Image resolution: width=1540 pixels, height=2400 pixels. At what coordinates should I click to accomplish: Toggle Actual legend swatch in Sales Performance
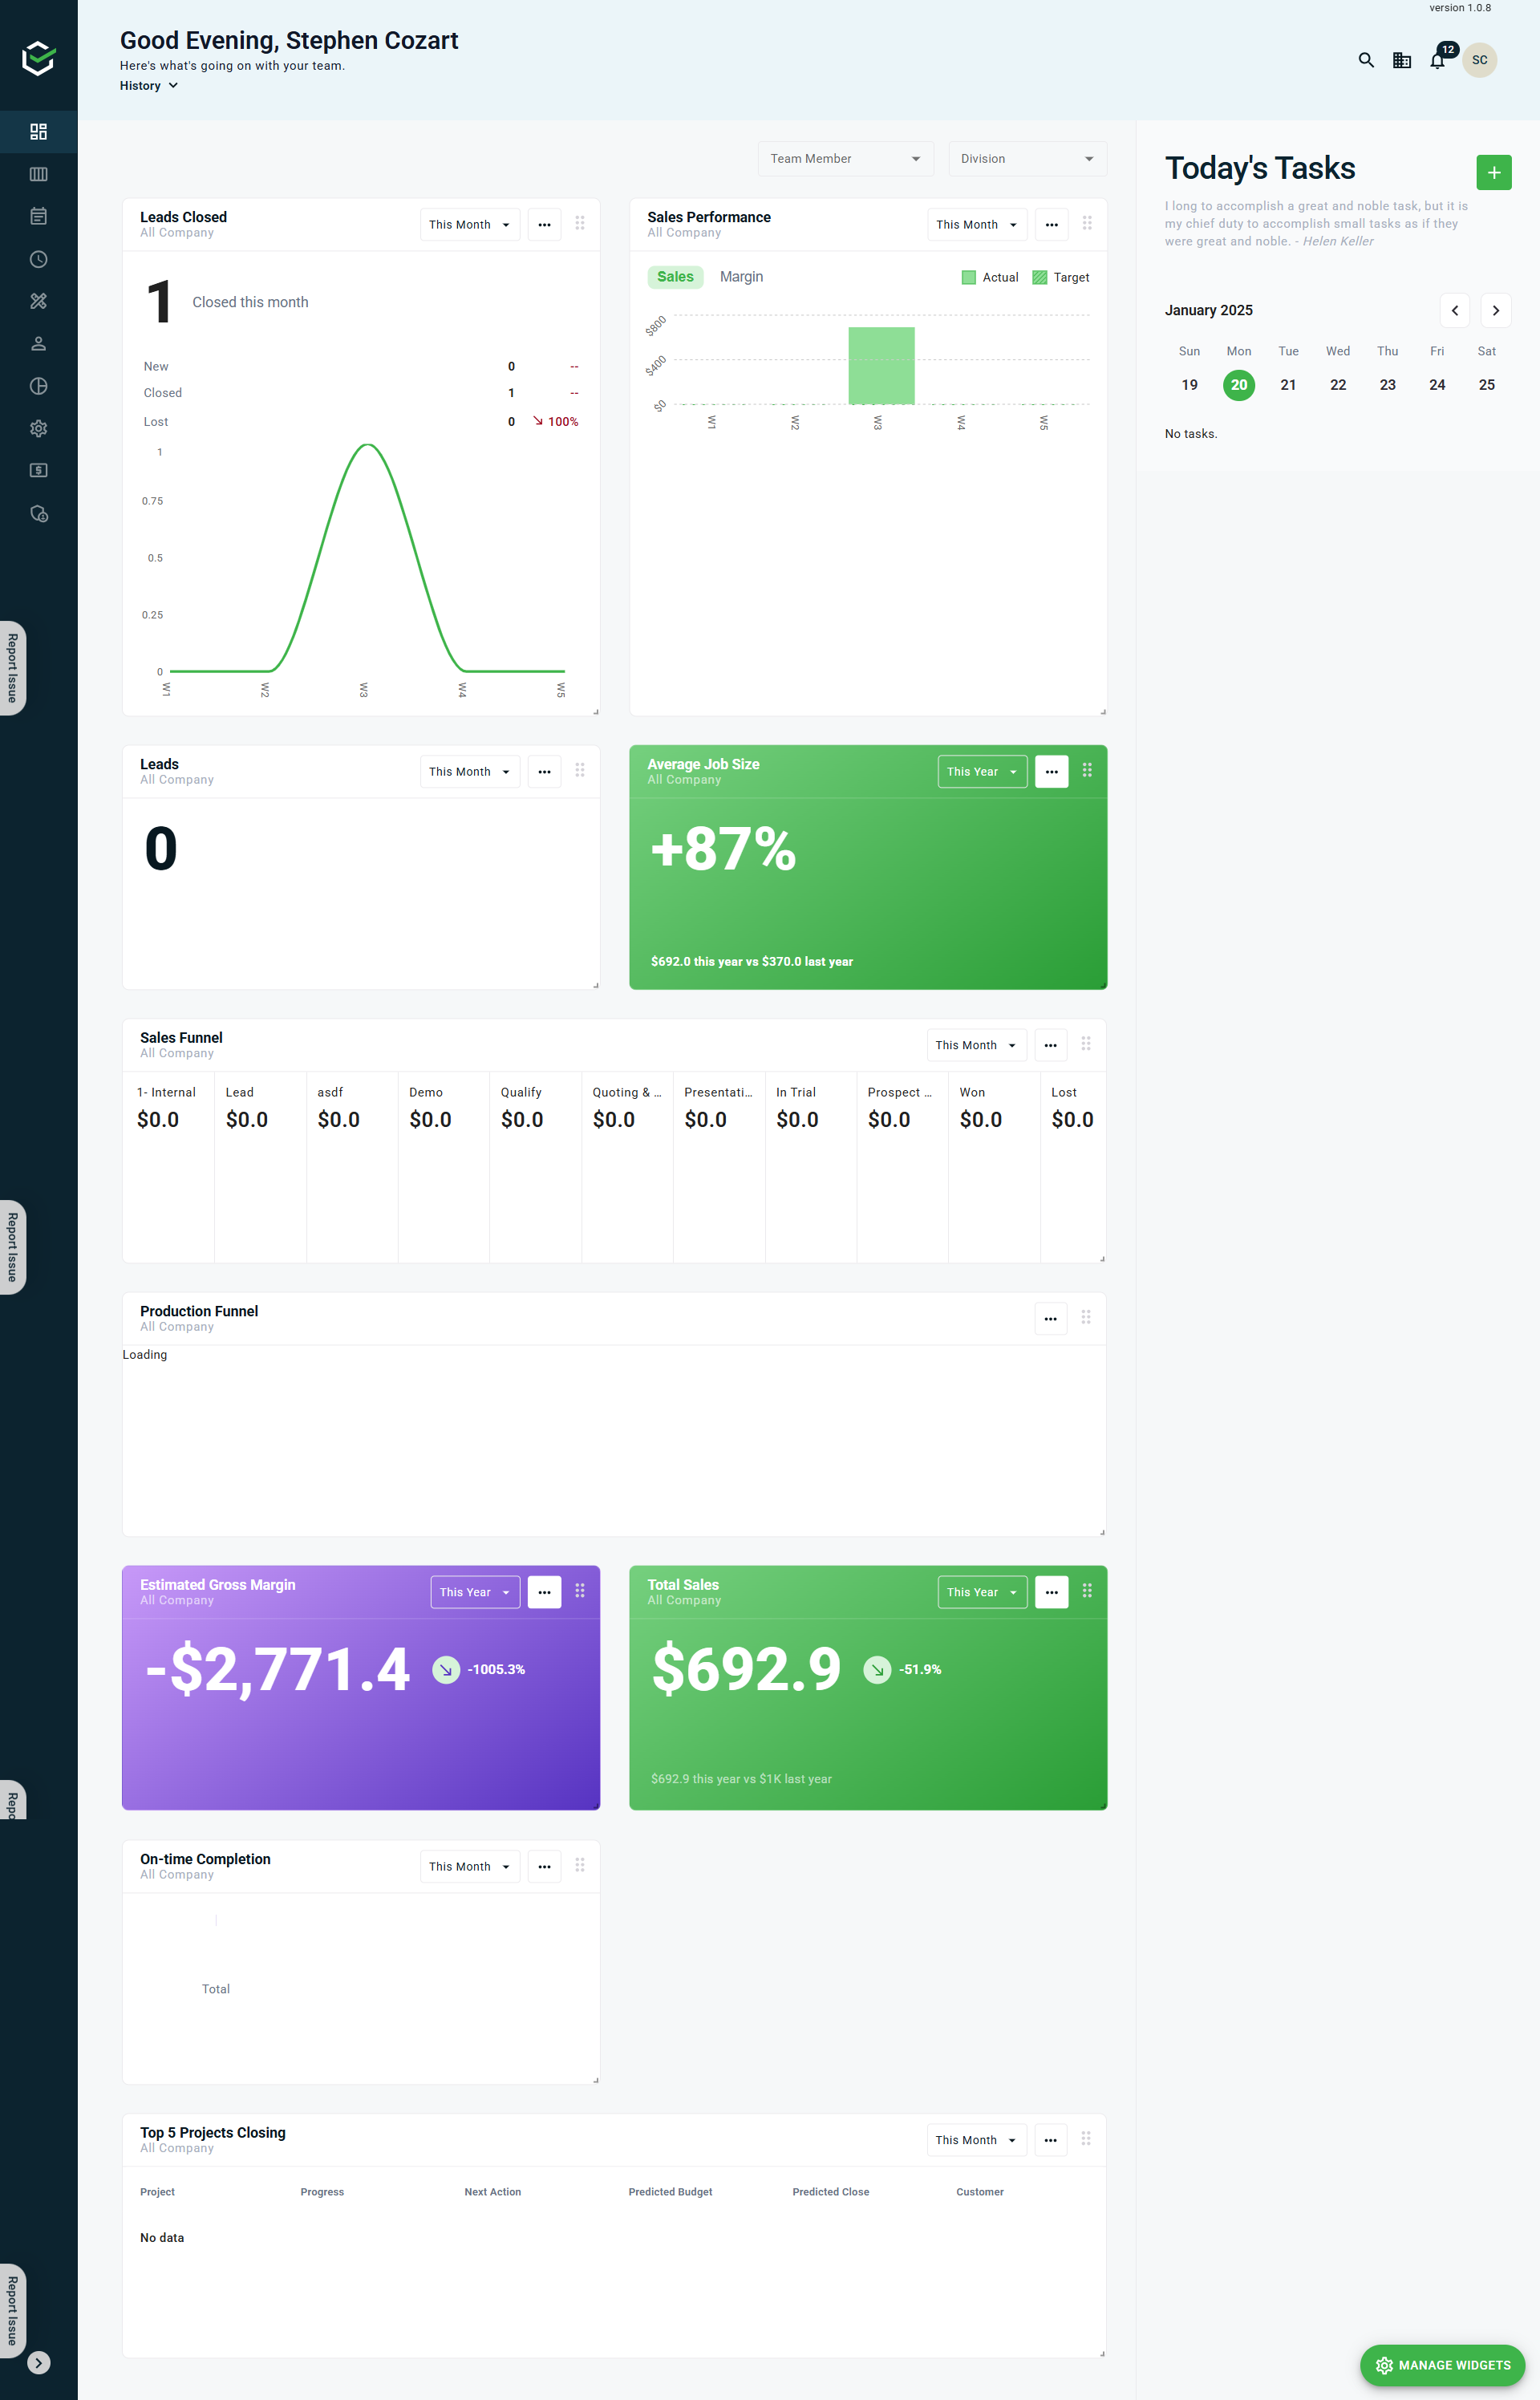point(968,278)
